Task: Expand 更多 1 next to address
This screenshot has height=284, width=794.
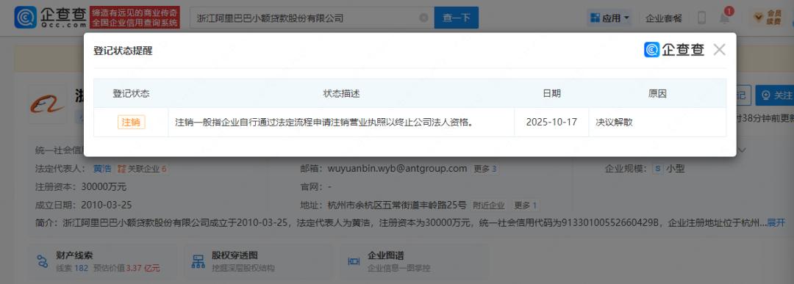Action: [x=526, y=205]
